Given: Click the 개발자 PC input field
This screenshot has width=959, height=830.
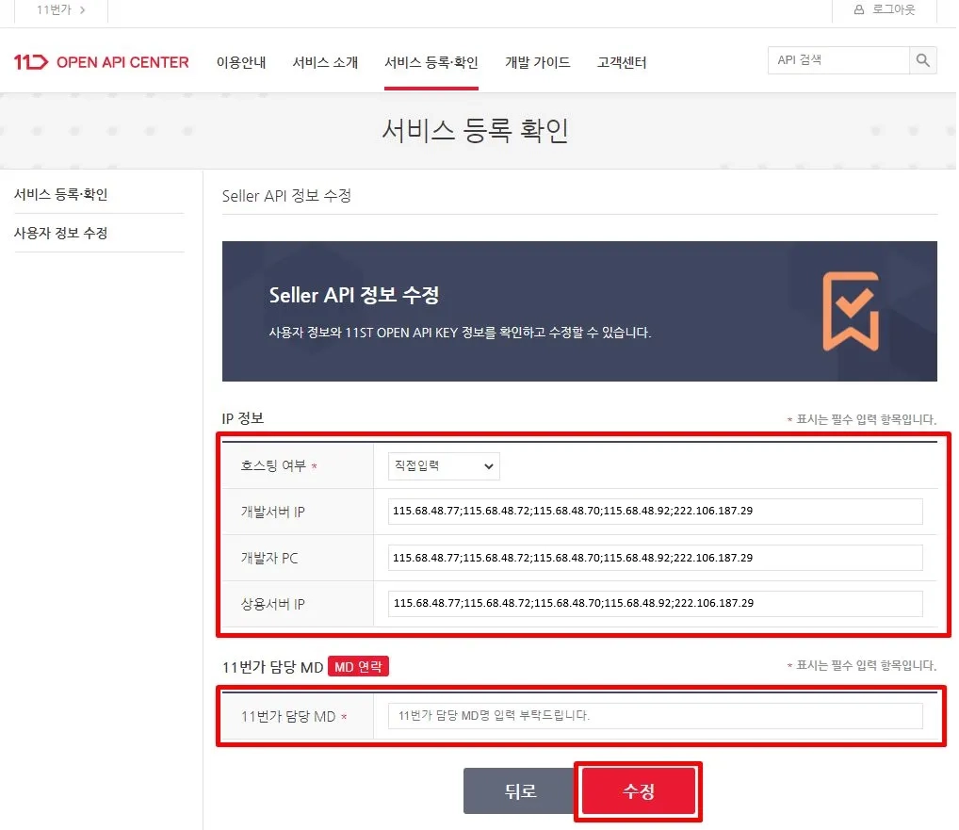Looking at the screenshot, I should tap(655, 558).
